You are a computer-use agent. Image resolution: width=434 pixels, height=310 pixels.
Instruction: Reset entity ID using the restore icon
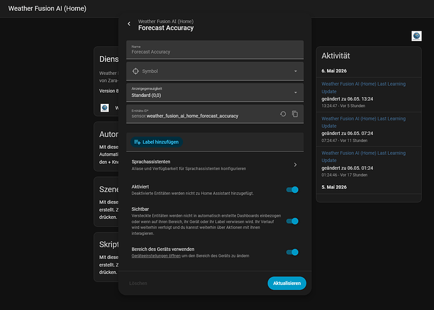pyautogui.click(x=283, y=114)
